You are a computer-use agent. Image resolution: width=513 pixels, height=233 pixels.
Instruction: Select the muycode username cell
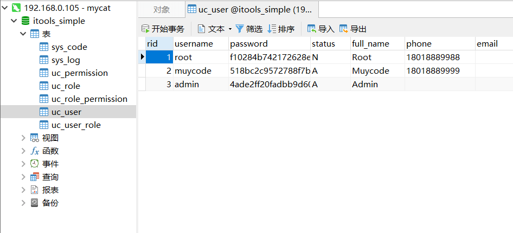[193, 70]
